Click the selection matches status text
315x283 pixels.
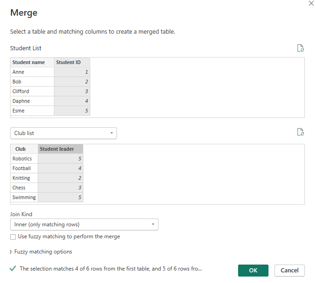tap(111, 269)
